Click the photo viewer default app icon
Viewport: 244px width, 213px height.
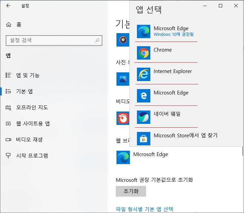(x=123, y=79)
